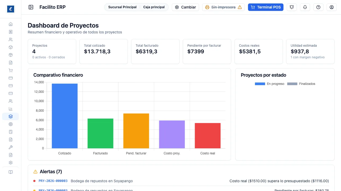Open the target circle sidebar icon
The height and width of the screenshot is (191, 341).
[x=11, y=124]
